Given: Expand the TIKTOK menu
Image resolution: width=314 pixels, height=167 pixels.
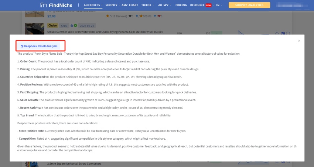Looking at the screenshot, I should [148, 5].
